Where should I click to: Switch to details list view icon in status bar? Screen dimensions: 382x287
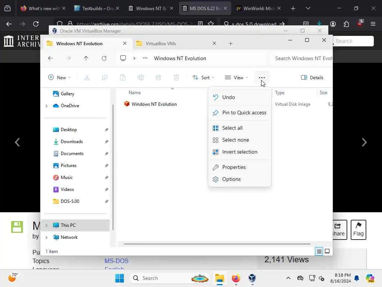[x=319, y=251]
